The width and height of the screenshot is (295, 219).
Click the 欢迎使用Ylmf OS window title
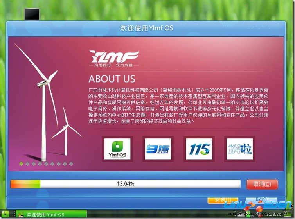point(147,28)
